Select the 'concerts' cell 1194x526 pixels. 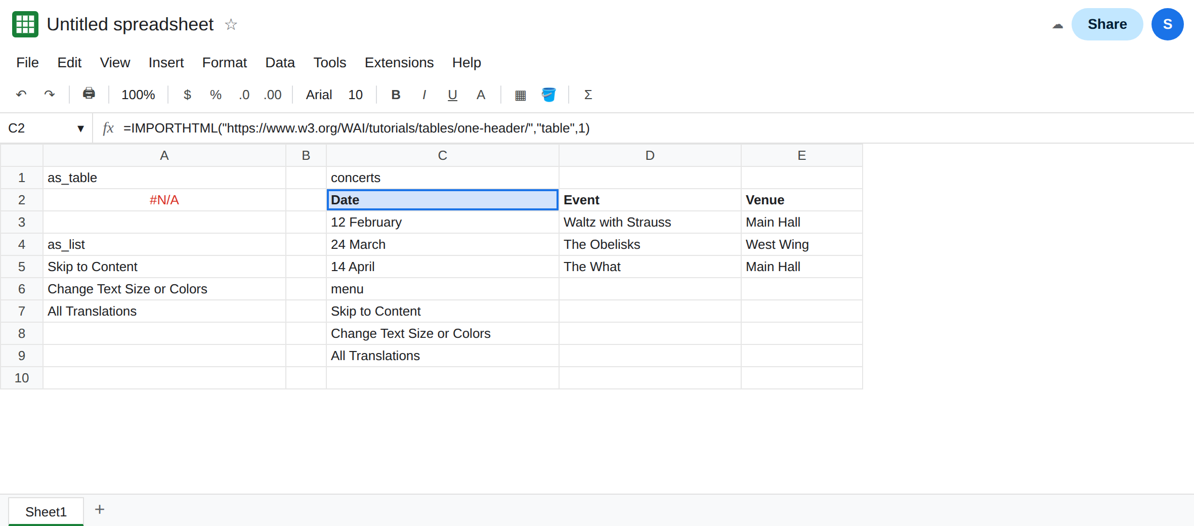point(443,178)
